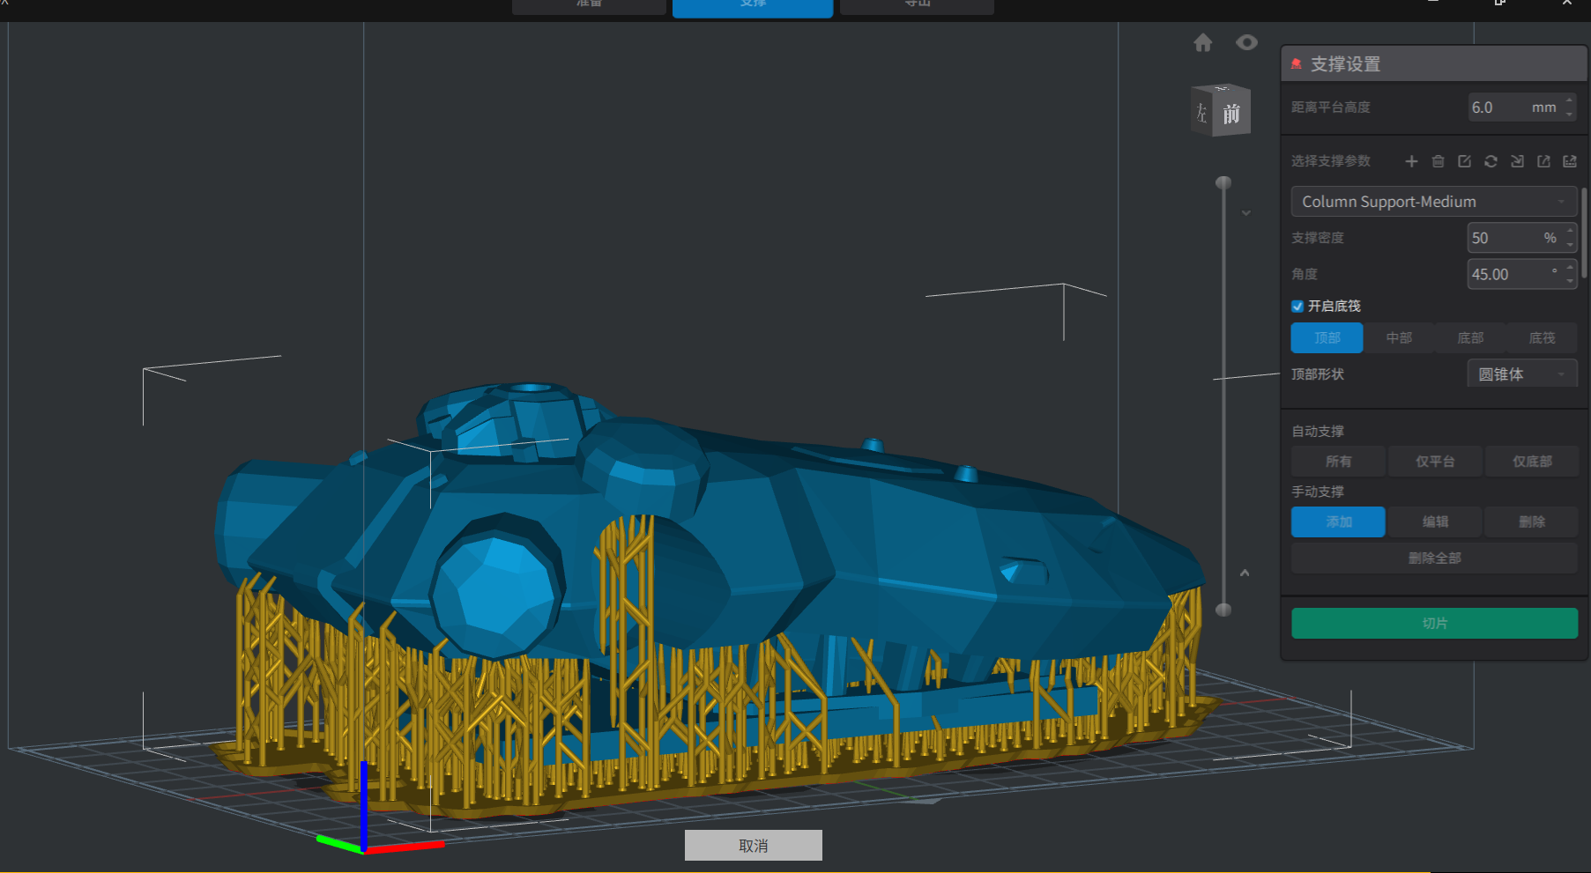Viewport: 1591px width, 873px height.
Task: Open the Column Support-Medium dropdown
Action: pyautogui.click(x=1434, y=202)
